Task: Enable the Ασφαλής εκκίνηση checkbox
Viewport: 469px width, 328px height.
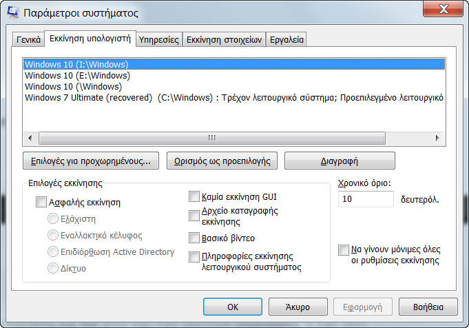Action: [41, 202]
